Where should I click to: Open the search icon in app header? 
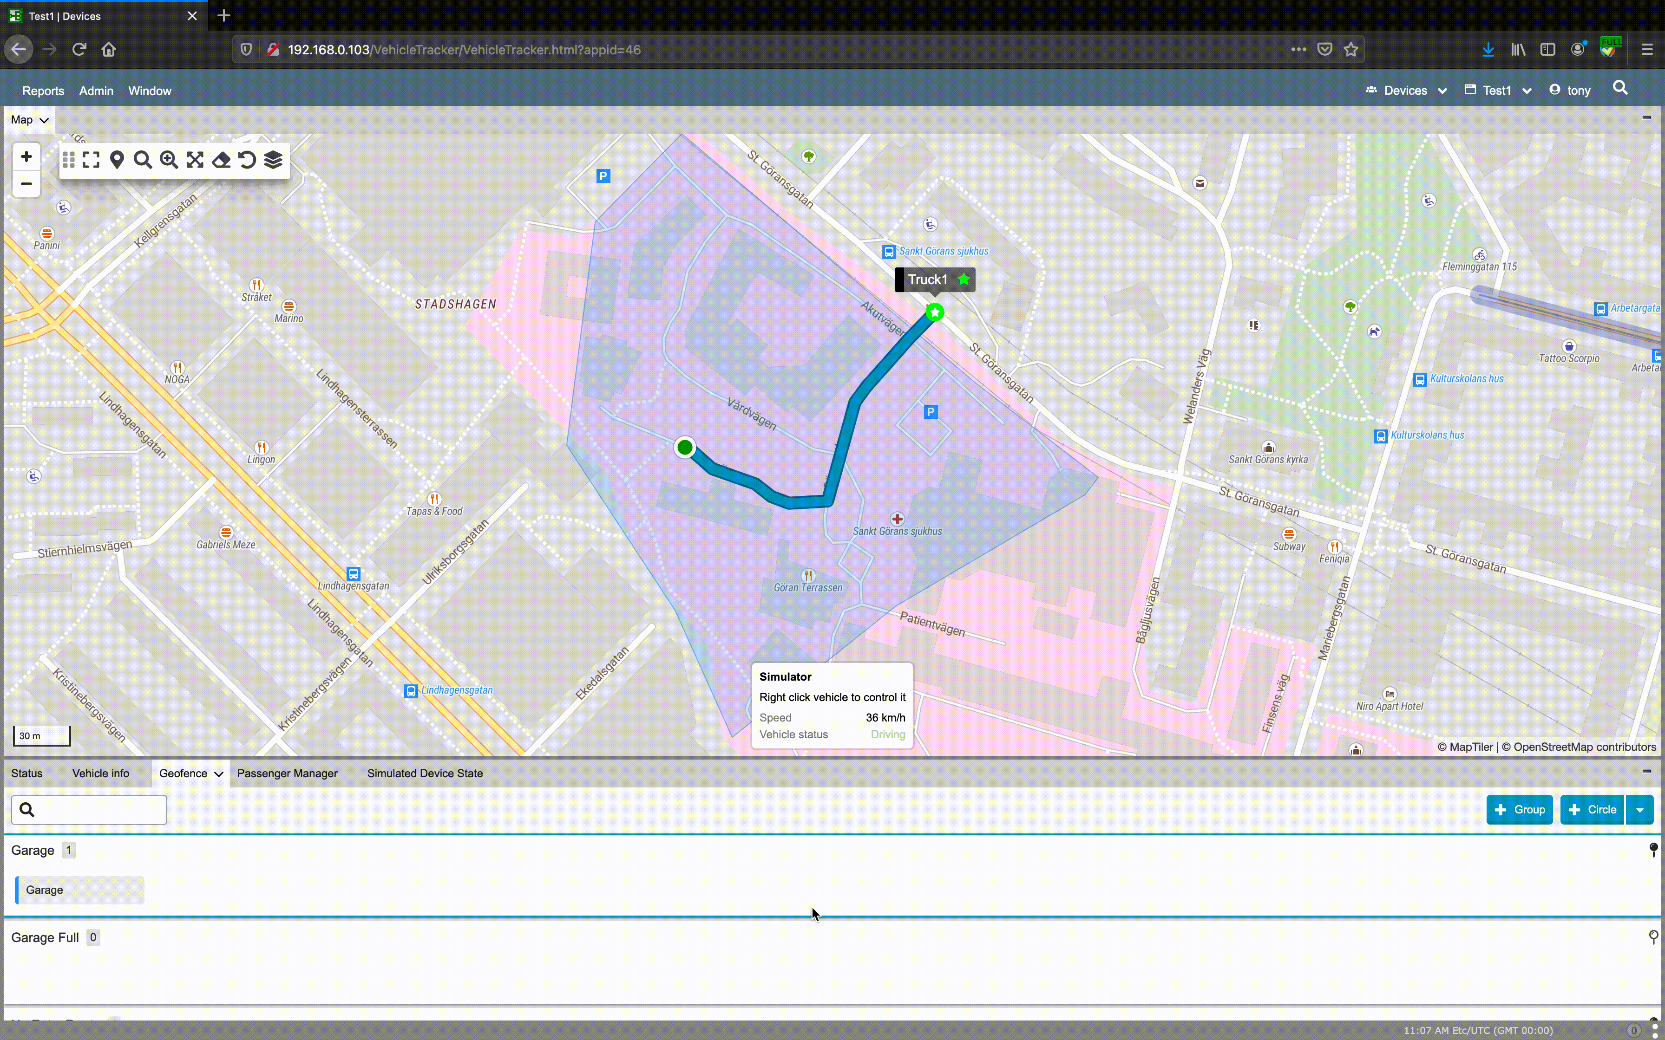pos(1620,88)
